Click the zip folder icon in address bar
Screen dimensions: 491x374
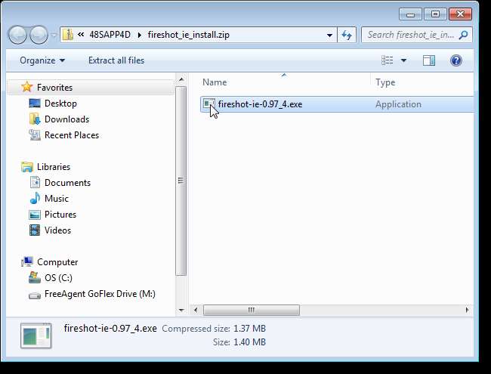tap(68, 35)
